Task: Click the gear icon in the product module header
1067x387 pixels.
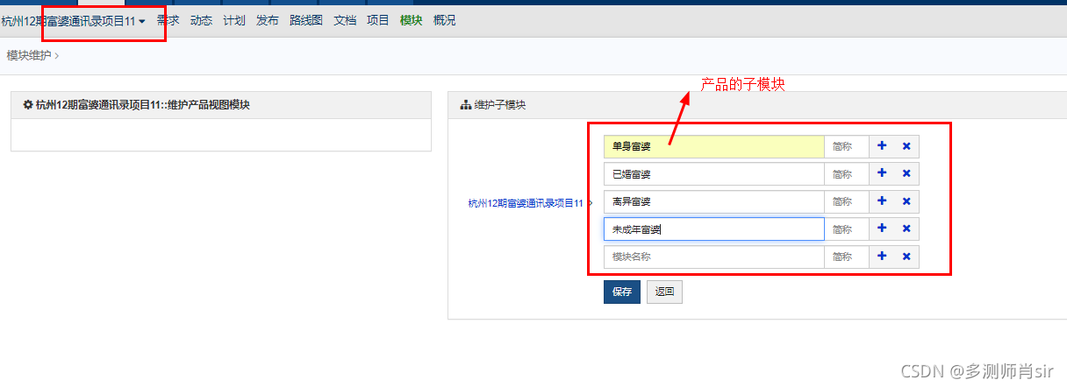Action: tap(28, 105)
